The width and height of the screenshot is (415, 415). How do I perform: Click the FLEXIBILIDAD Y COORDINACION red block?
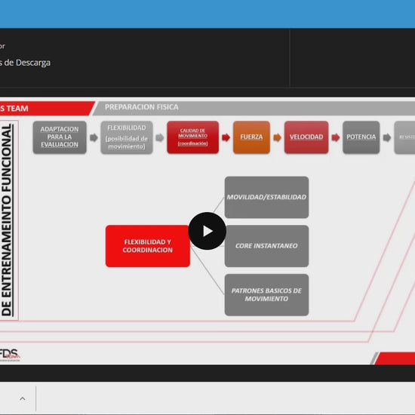148,246
